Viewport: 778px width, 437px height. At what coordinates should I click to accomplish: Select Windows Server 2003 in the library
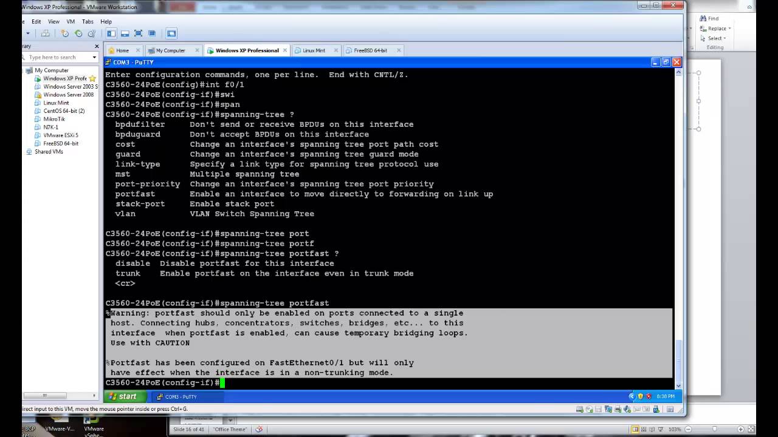click(66, 87)
